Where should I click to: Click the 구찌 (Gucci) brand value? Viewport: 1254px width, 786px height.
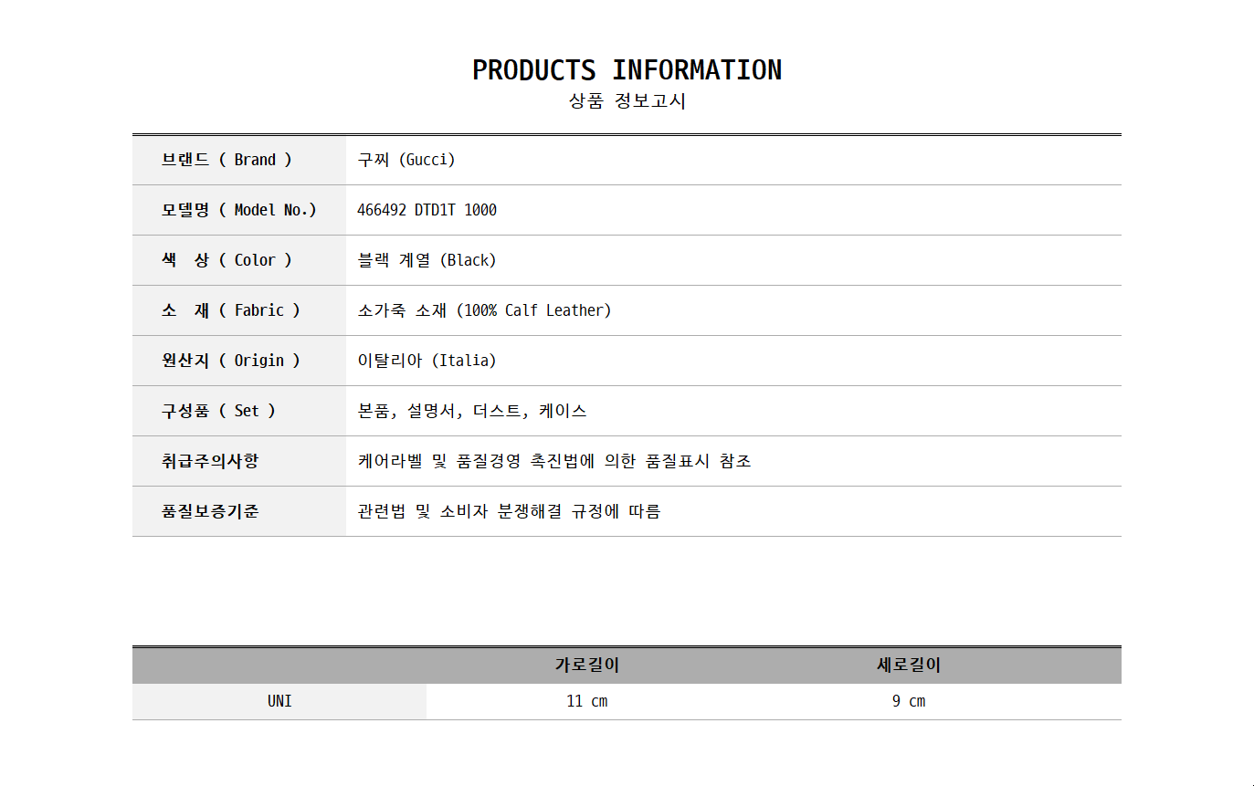[406, 160]
